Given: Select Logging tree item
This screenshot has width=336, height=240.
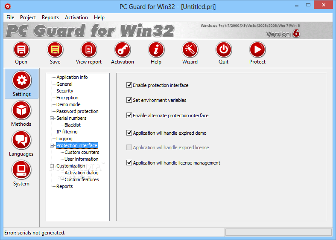Looking at the screenshot, I should click(64, 139).
